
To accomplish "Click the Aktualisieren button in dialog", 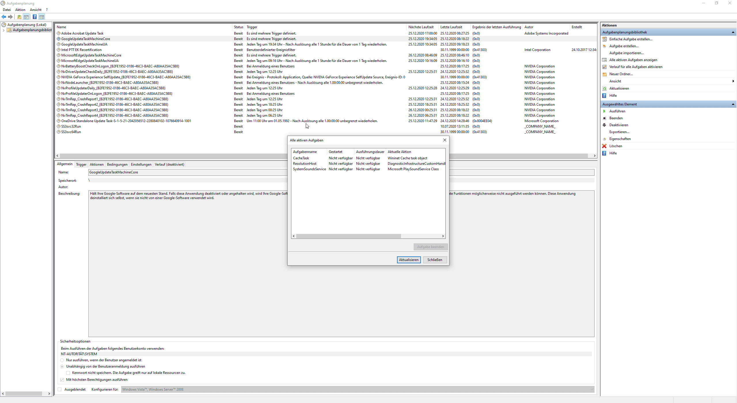I will (x=409, y=260).
